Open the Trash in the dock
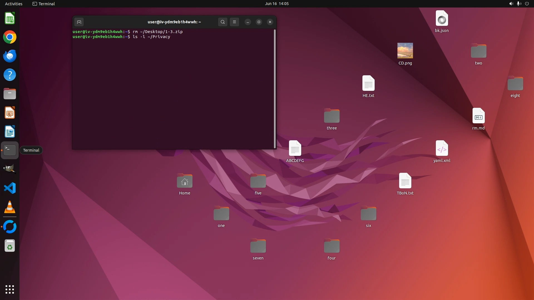The width and height of the screenshot is (534, 300). (x=10, y=246)
